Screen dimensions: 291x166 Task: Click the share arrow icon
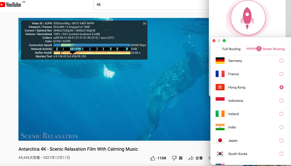(191, 158)
